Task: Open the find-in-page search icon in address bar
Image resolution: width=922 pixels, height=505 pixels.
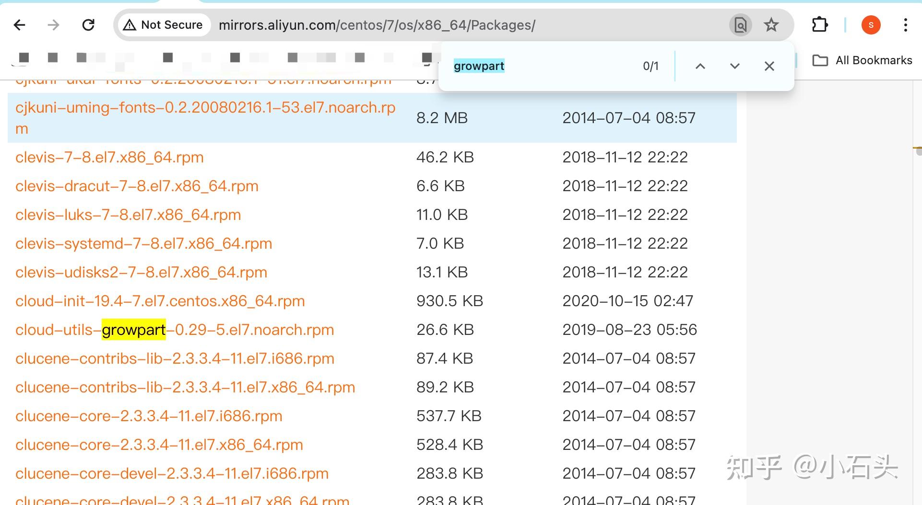Action: coord(740,25)
